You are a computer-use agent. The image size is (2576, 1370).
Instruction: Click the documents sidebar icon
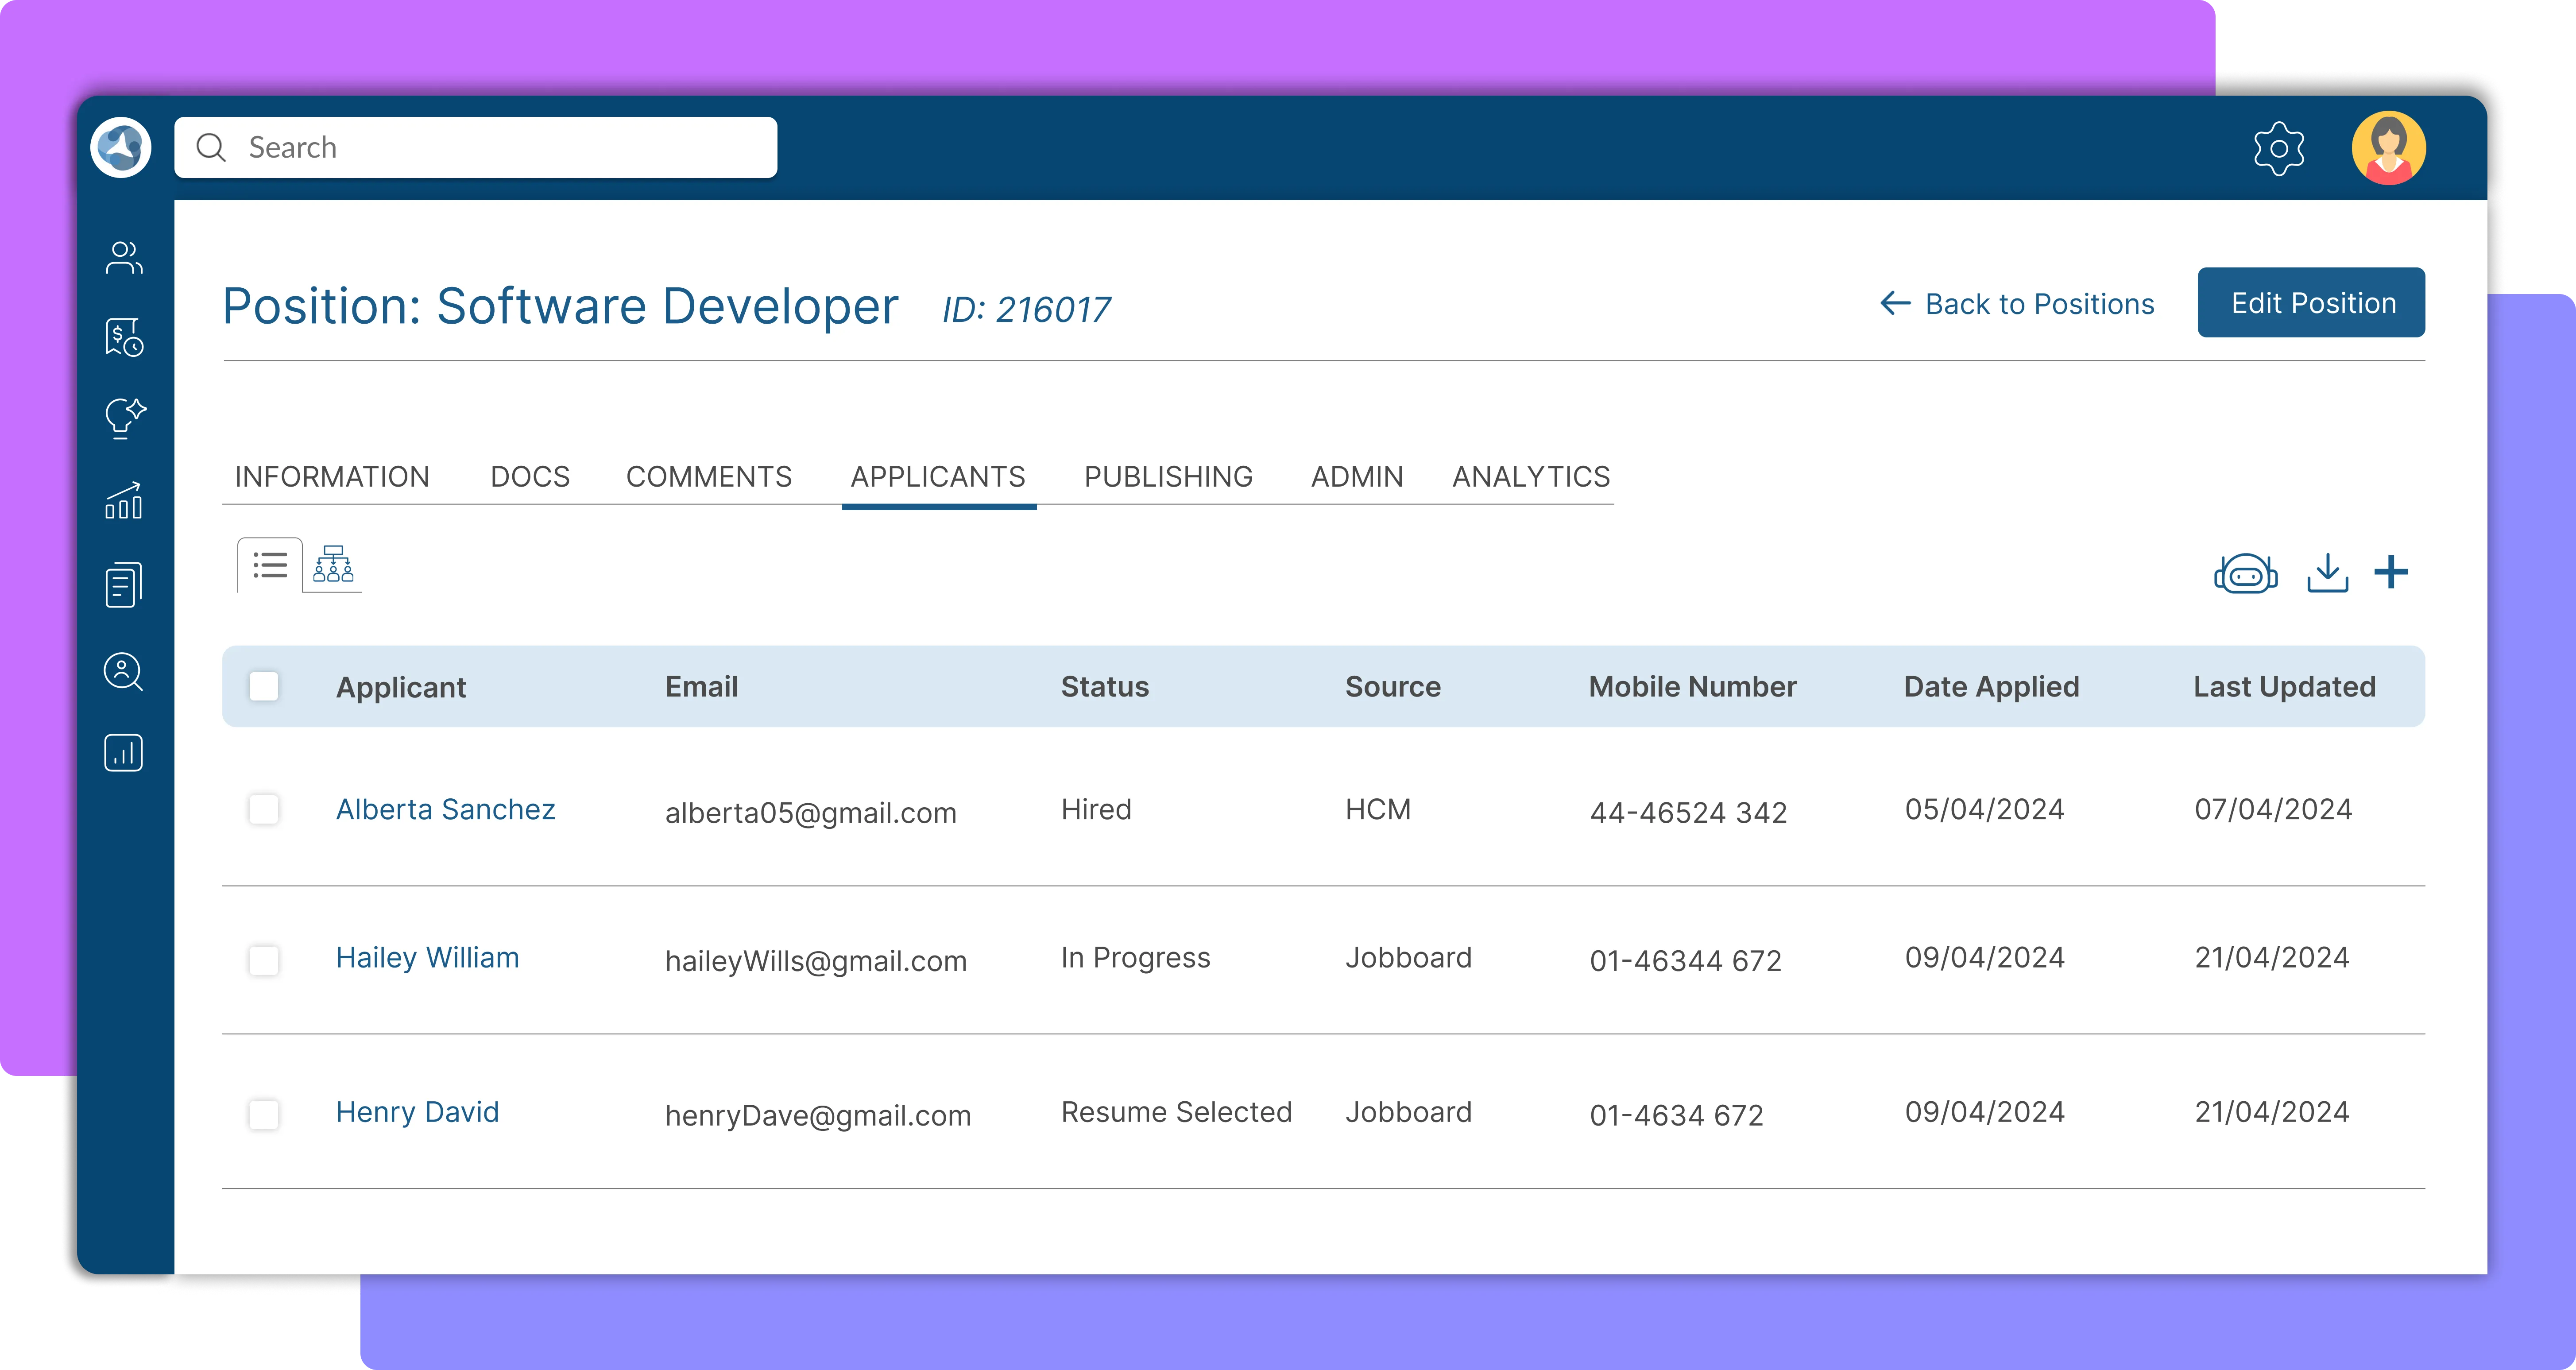point(124,585)
